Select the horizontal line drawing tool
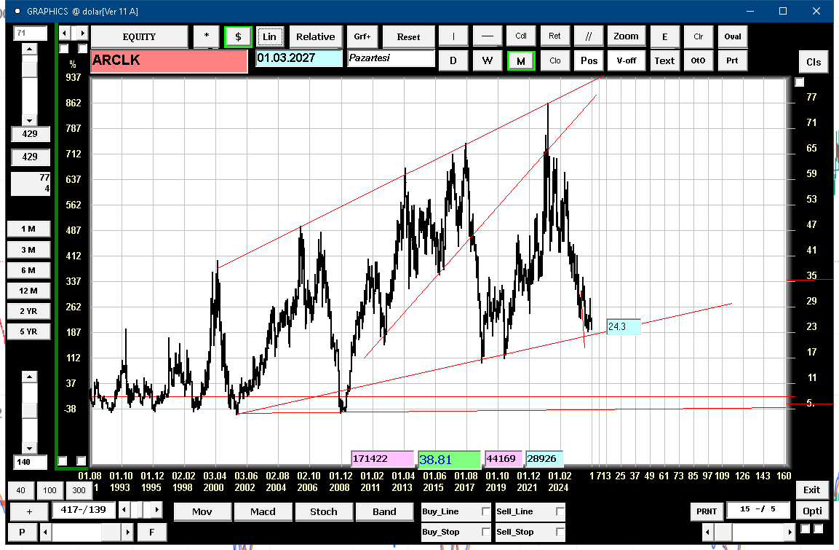 pyautogui.click(x=487, y=36)
